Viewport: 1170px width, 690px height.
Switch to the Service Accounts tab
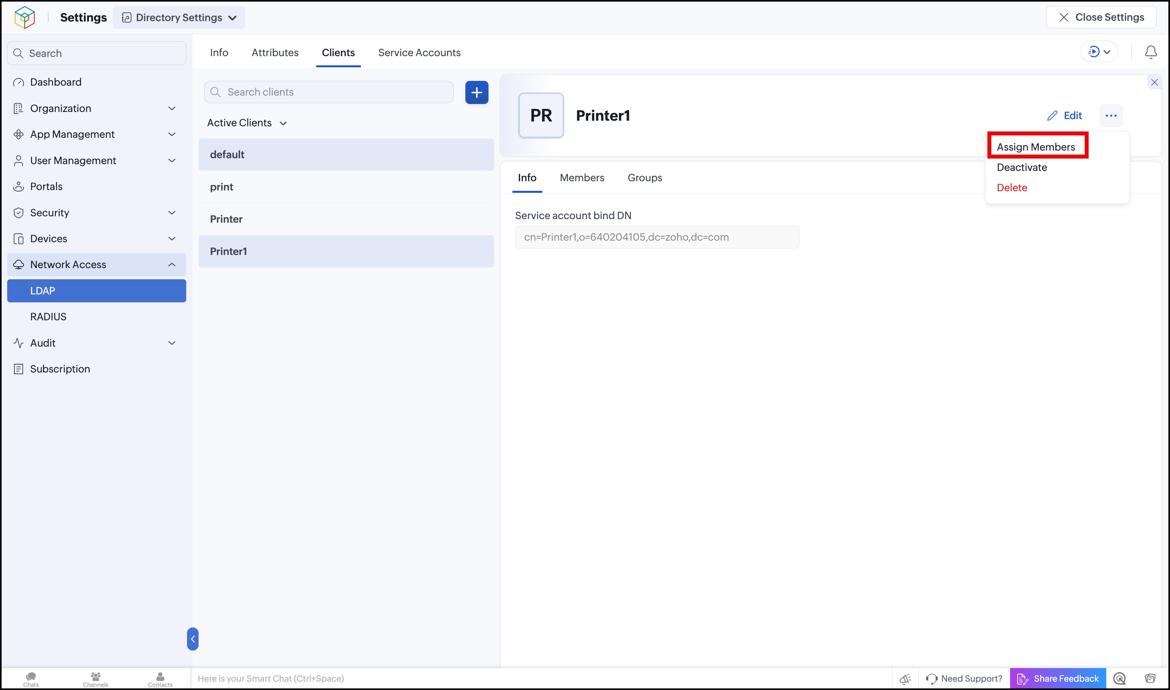click(x=420, y=53)
